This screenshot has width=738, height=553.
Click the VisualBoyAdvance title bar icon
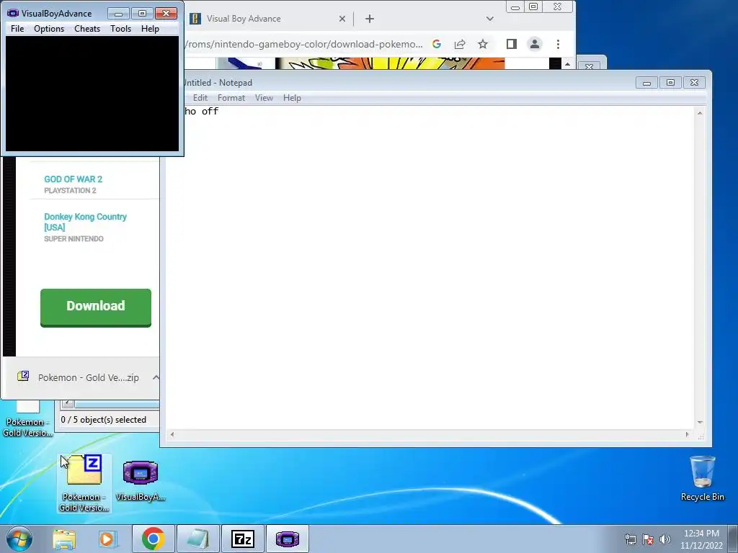pos(13,13)
